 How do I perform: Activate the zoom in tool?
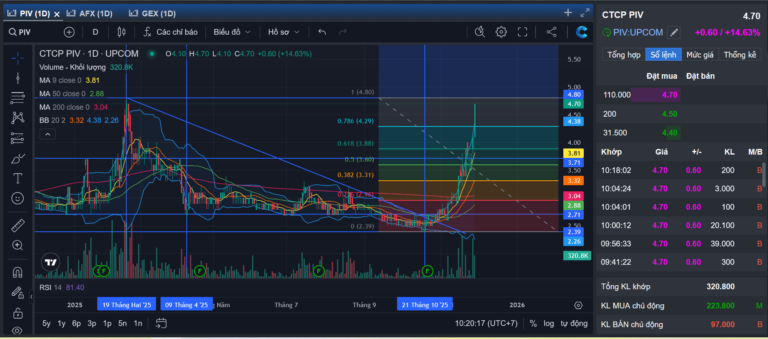18,245
